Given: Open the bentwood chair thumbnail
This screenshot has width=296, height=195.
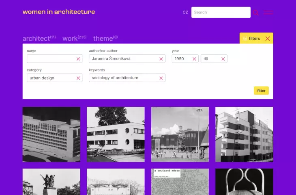Looking at the screenshot, I should [244, 182].
